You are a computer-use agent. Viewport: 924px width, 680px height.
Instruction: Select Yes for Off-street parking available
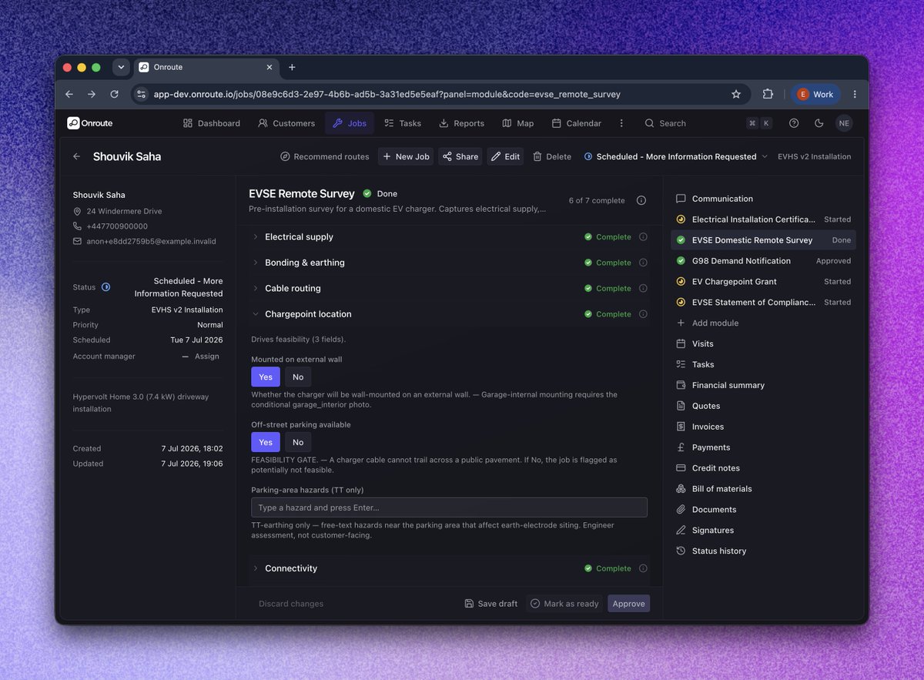click(266, 442)
